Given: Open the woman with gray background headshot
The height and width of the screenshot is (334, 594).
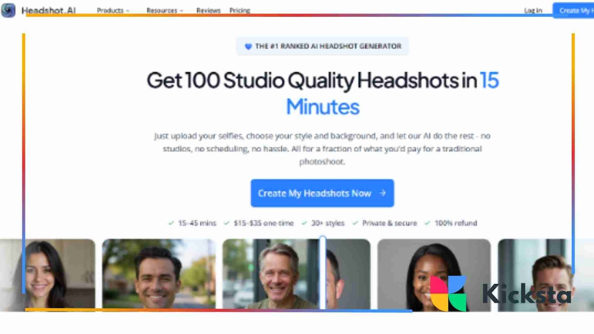Looking at the screenshot, I should click(434, 275).
